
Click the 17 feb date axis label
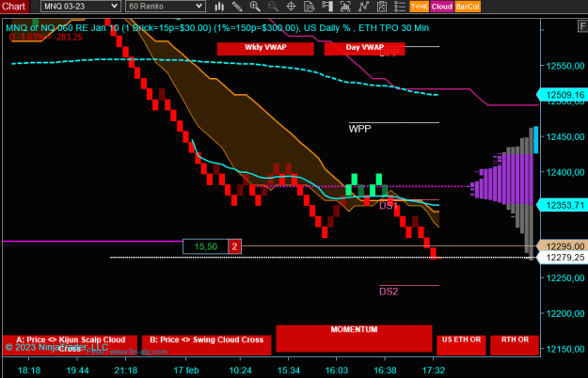point(186,370)
